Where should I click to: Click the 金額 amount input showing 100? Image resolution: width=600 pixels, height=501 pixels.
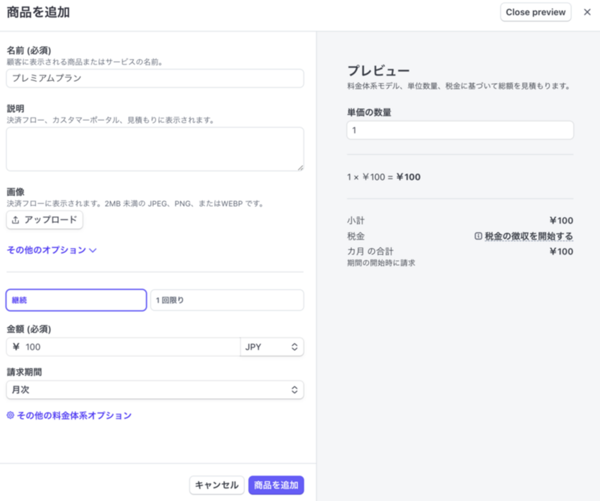[129, 347]
